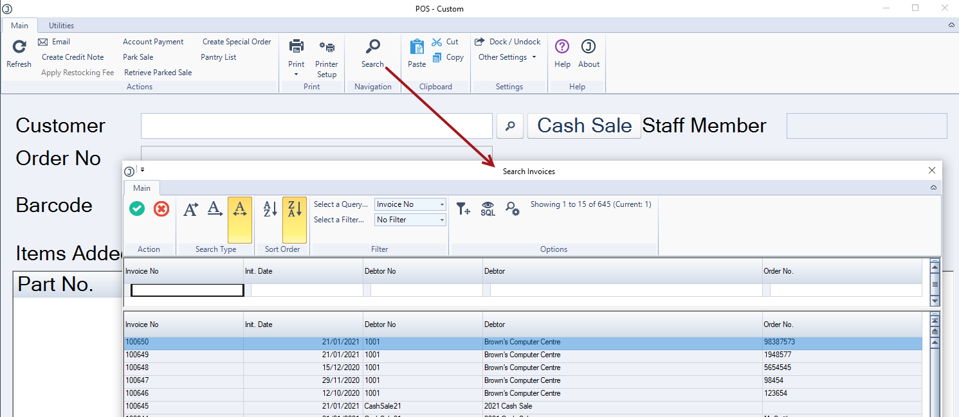Image resolution: width=959 pixels, height=417 pixels.
Task: Click the Order No. search filter box
Action: (846, 290)
